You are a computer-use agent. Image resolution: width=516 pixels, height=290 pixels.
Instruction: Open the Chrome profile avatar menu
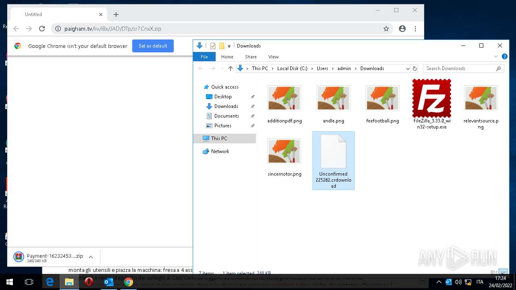pyautogui.click(x=402, y=29)
